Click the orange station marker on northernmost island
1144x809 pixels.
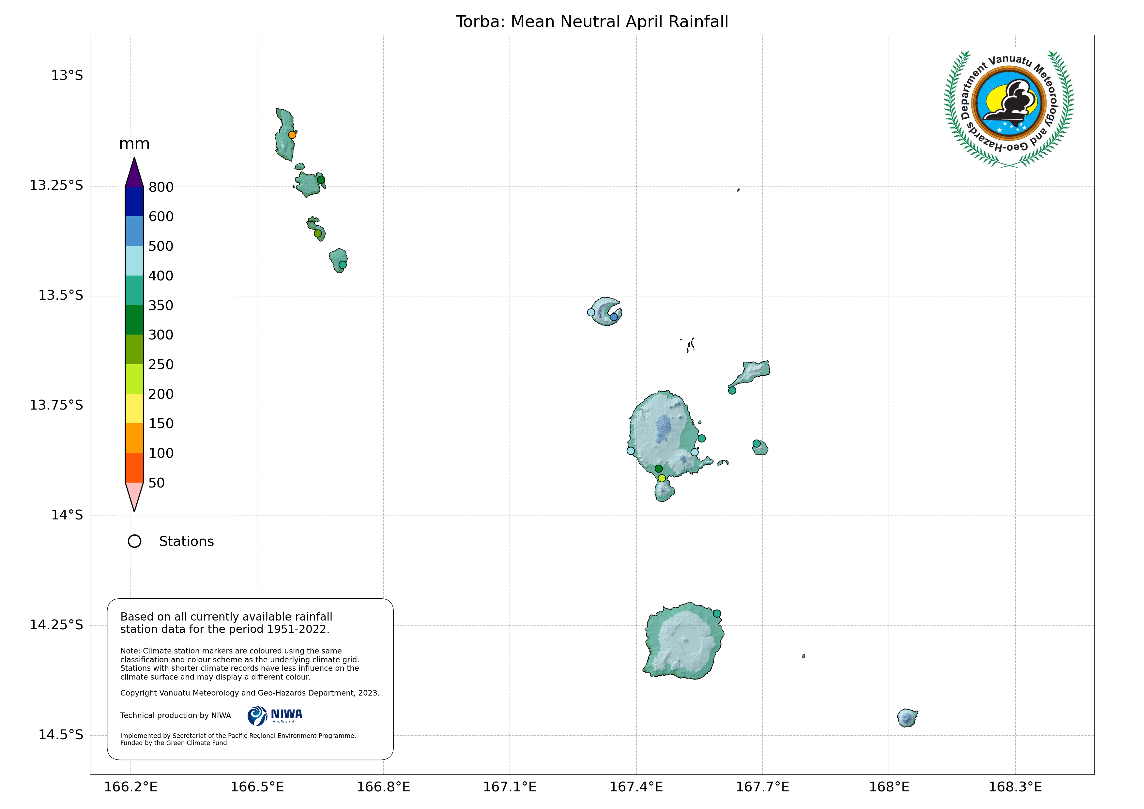click(x=293, y=135)
